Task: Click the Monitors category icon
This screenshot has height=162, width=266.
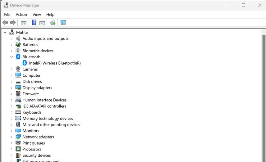Action: click(18, 131)
